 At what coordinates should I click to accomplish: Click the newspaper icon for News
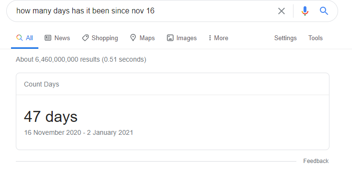(x=48, y=38)
